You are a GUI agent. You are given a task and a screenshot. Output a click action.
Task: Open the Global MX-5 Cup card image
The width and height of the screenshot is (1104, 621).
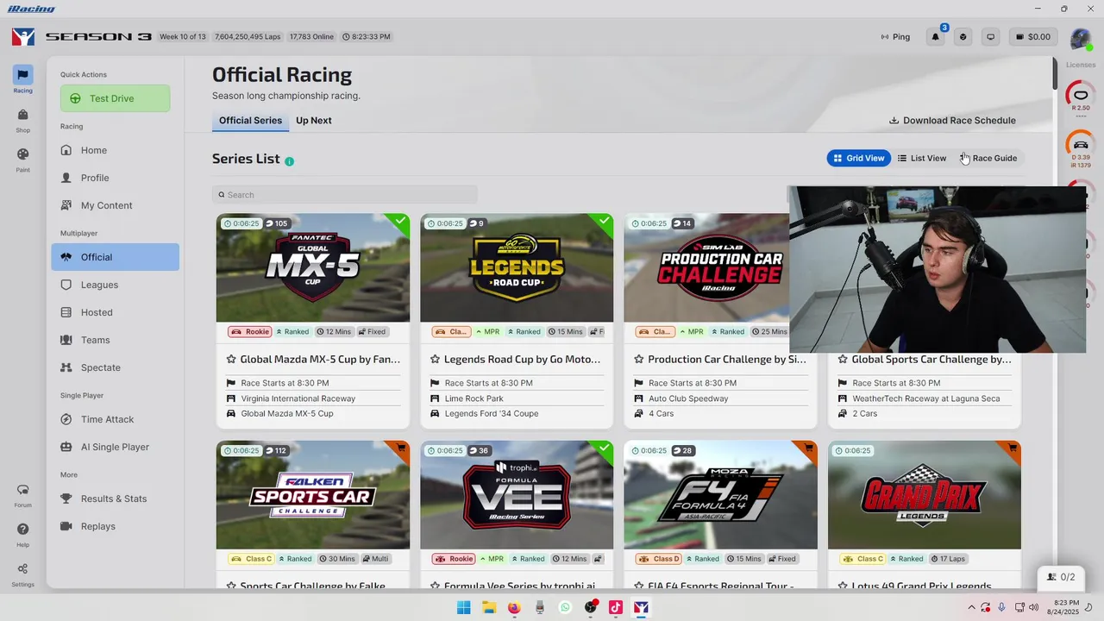pos(313,268)
